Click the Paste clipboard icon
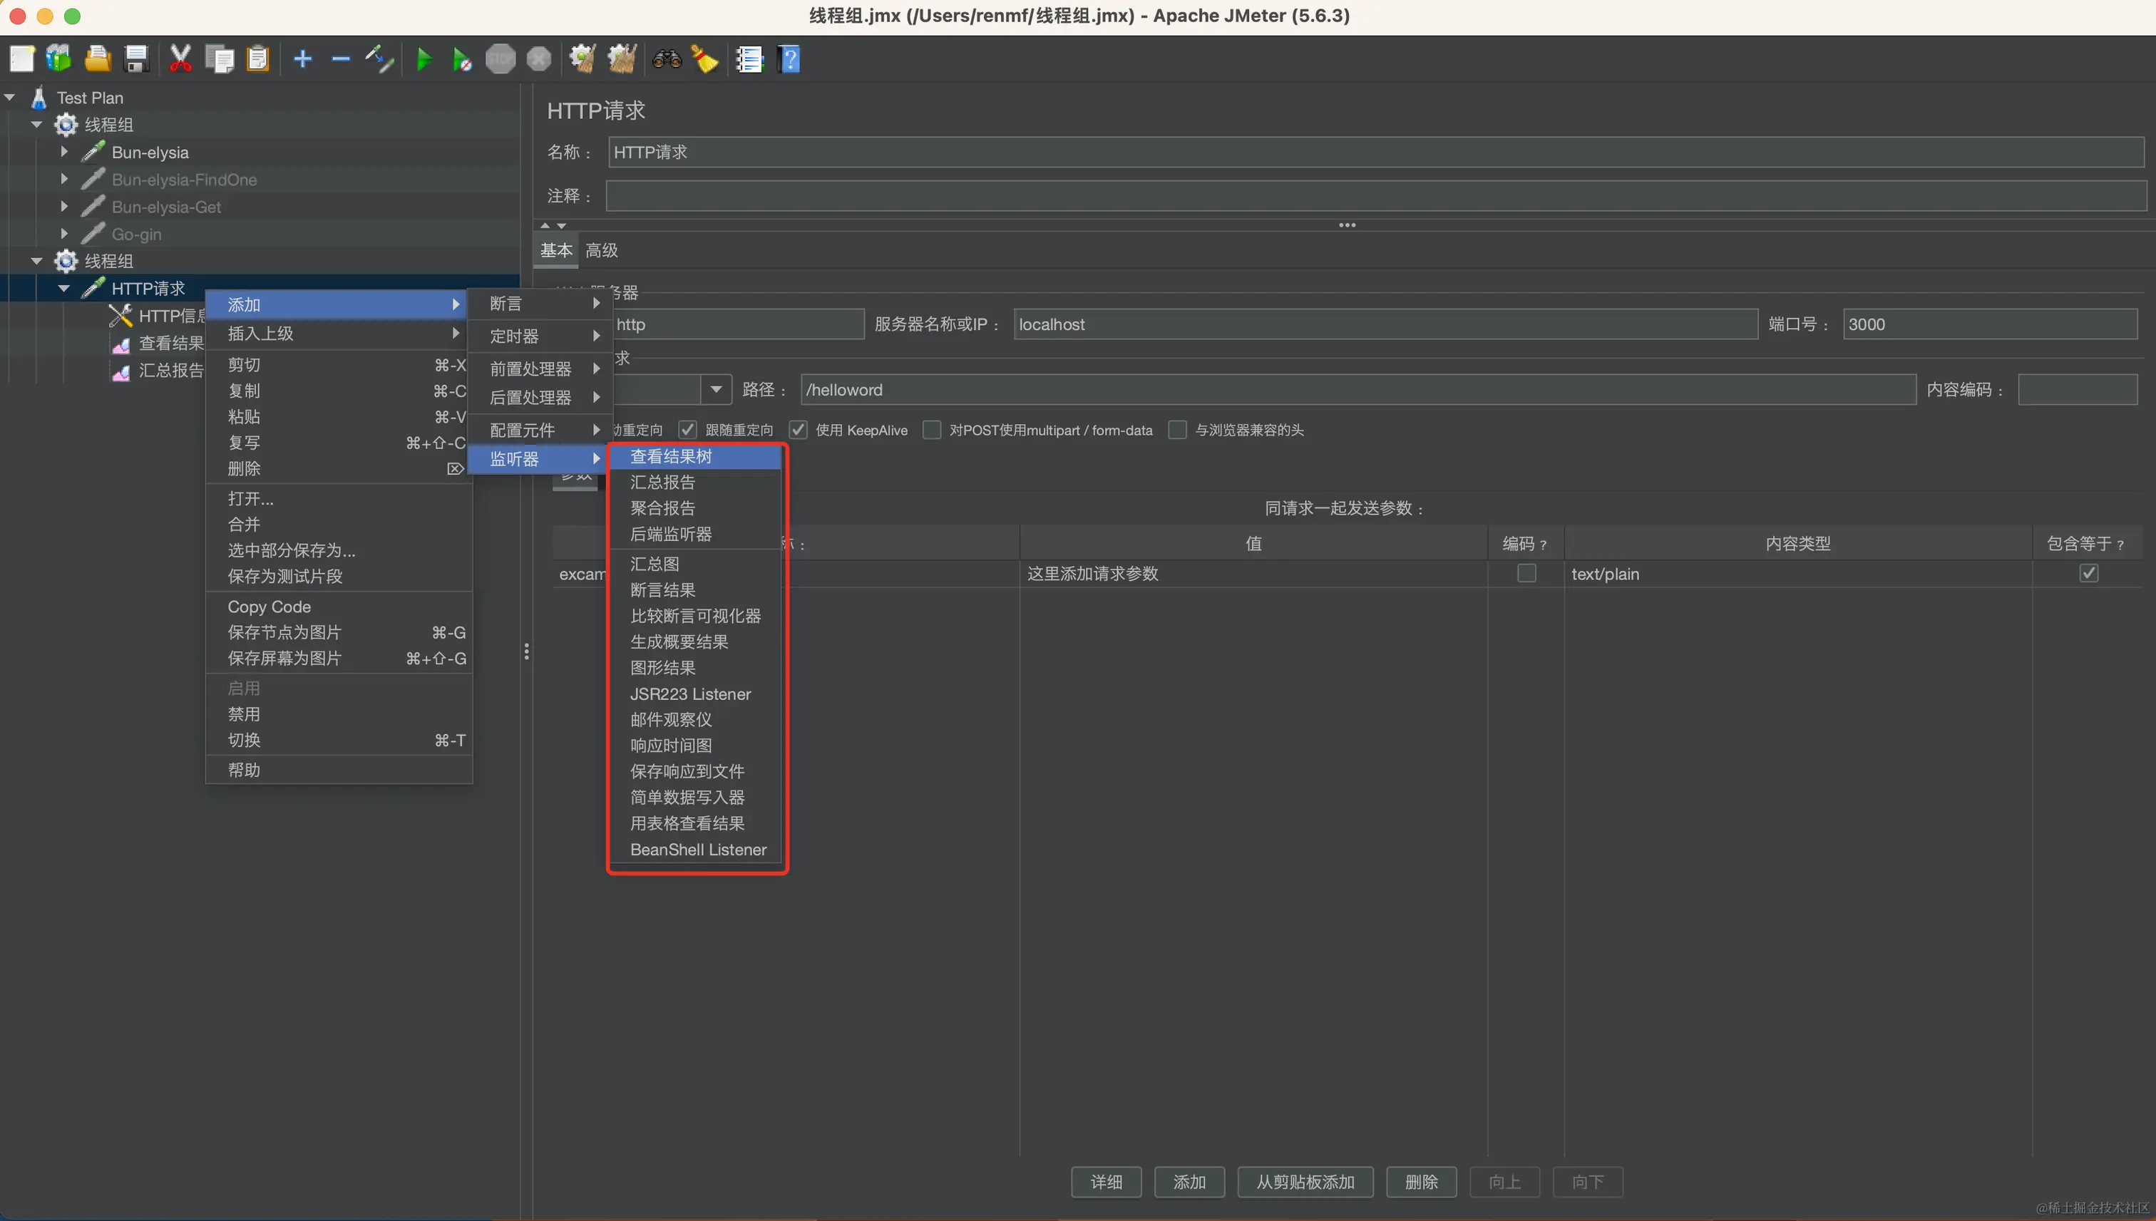 (258, 58)
